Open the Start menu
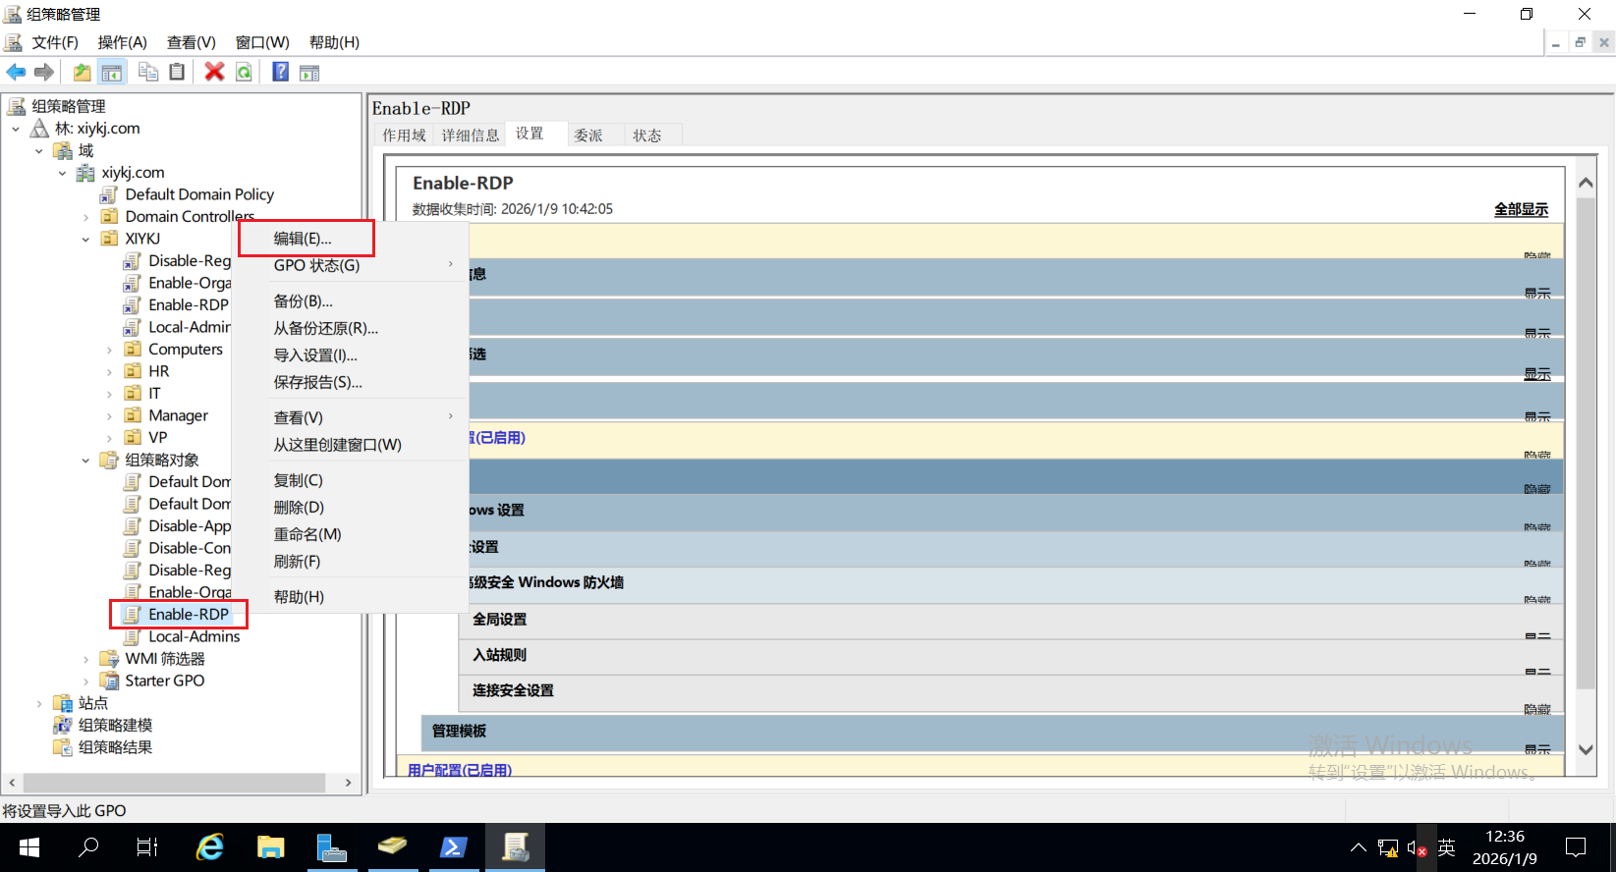This screenshot has width=1616, height=872. click(x=29, y=847)
